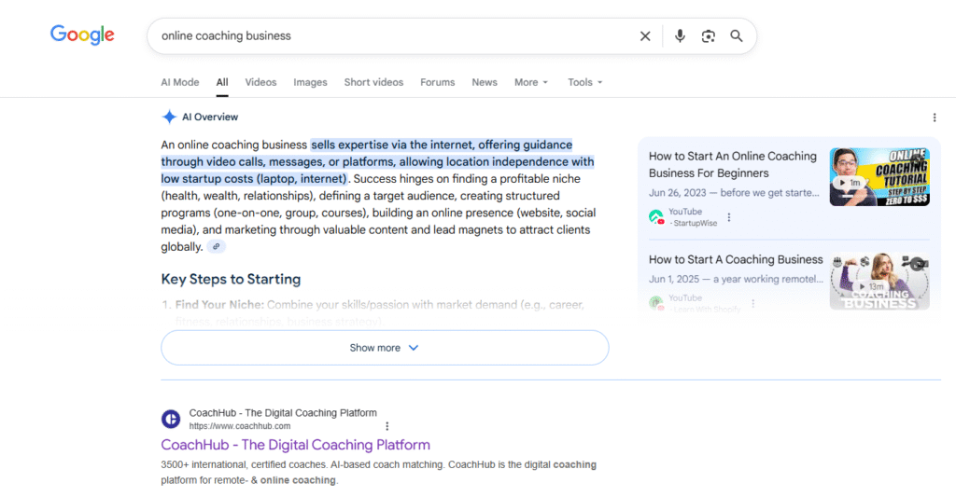Switch to the Videos tab
The height and width of the screenshot is (497, 956).
(x=260, y=82)
